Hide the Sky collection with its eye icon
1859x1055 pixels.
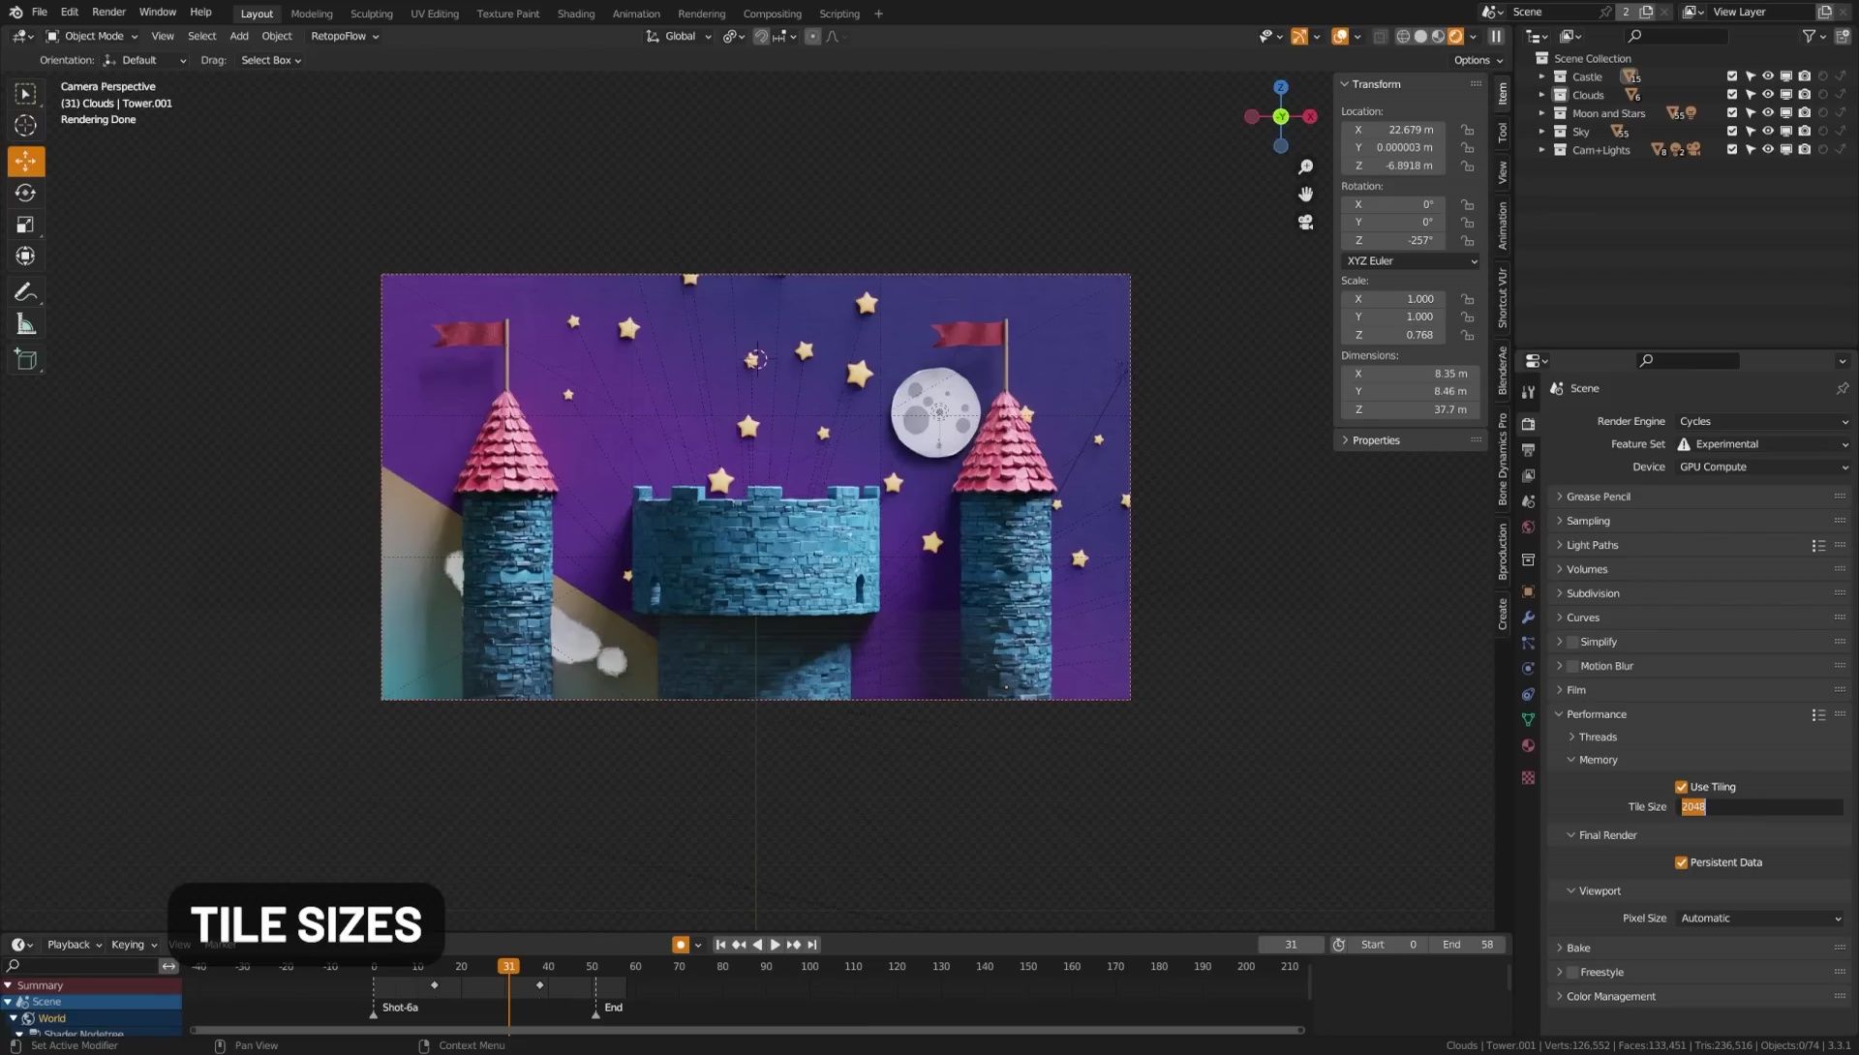click(x=1768, y=132)
